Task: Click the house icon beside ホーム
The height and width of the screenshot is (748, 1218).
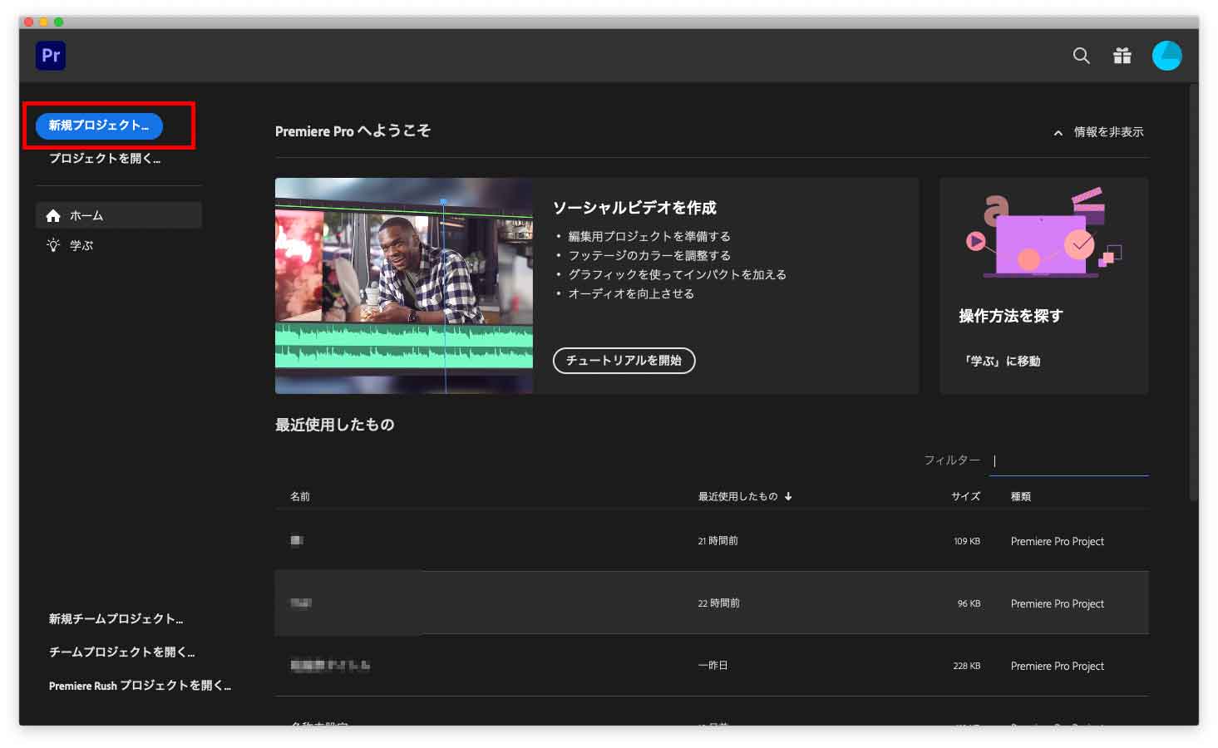Action: tap(53, 216)
